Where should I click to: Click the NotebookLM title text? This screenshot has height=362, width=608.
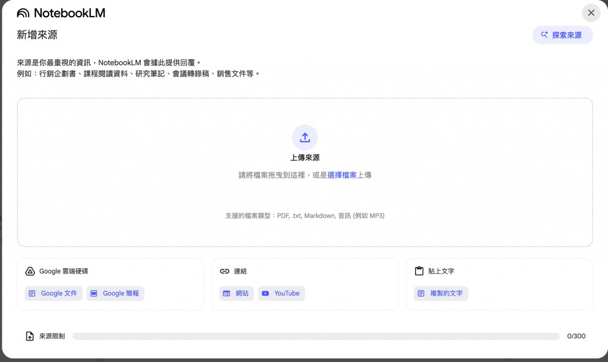pyautogui.click(x=70, y=13)
